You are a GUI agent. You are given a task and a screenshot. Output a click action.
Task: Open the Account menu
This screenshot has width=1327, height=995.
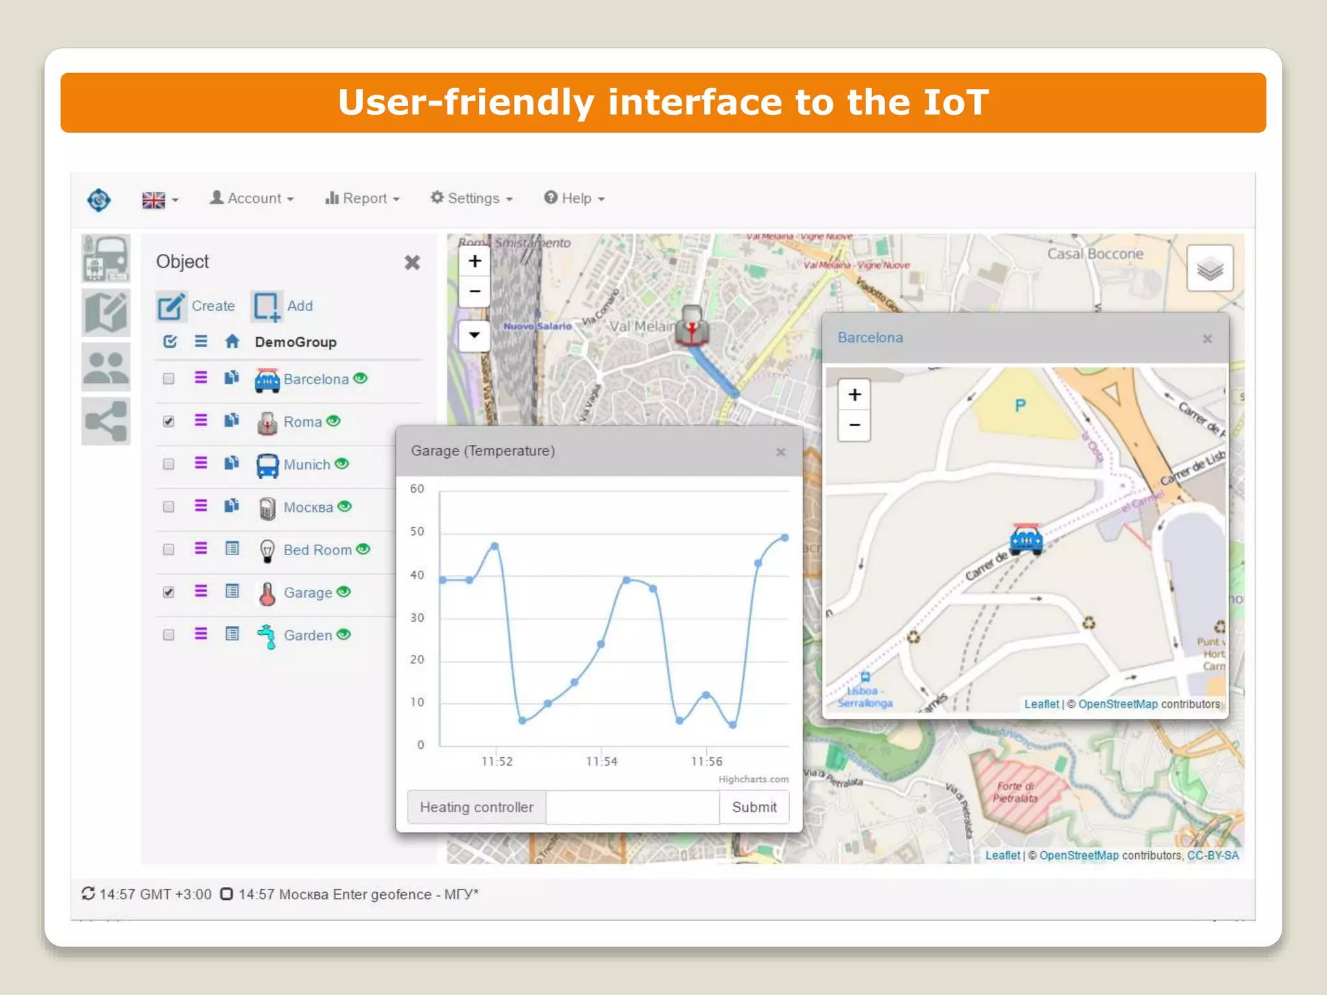point(252,198)
